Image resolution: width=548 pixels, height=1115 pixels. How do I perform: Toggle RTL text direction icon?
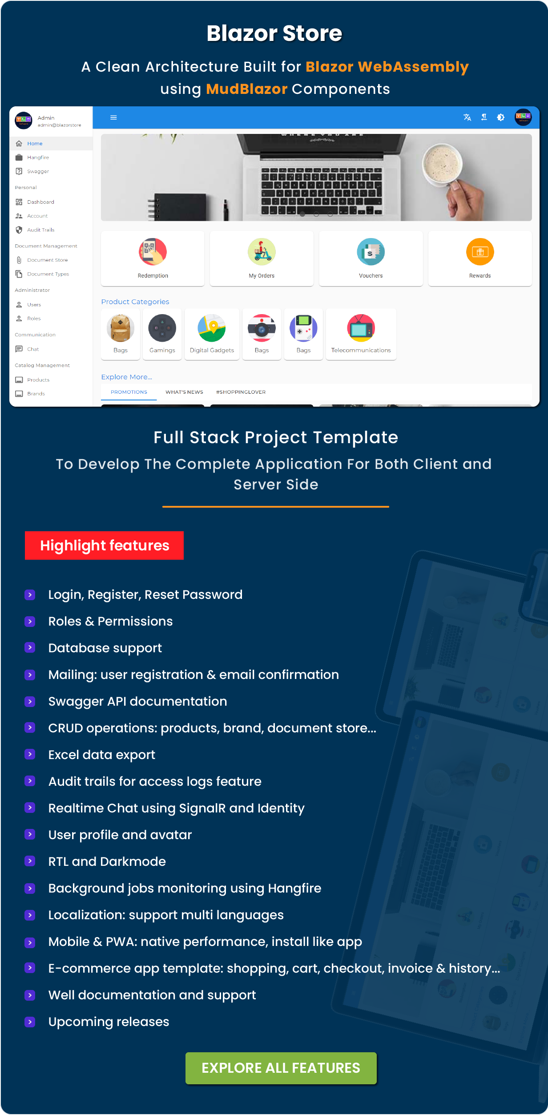[x=484, y=117]
